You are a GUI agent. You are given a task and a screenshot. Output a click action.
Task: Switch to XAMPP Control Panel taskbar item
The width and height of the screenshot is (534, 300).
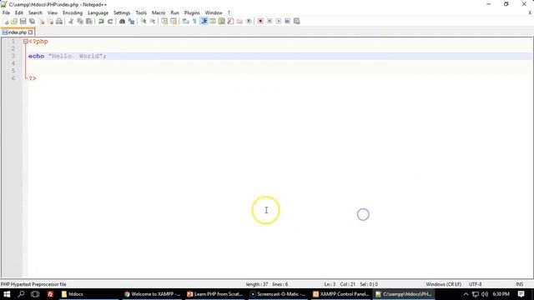point(340,294)
